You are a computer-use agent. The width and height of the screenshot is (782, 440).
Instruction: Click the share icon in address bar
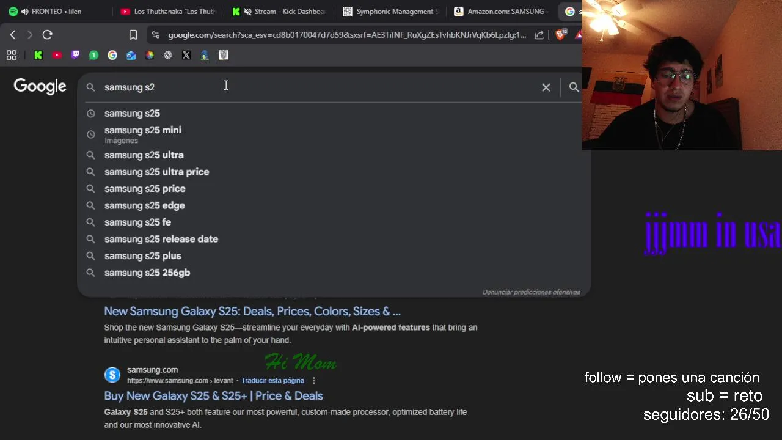coord(539,35)
